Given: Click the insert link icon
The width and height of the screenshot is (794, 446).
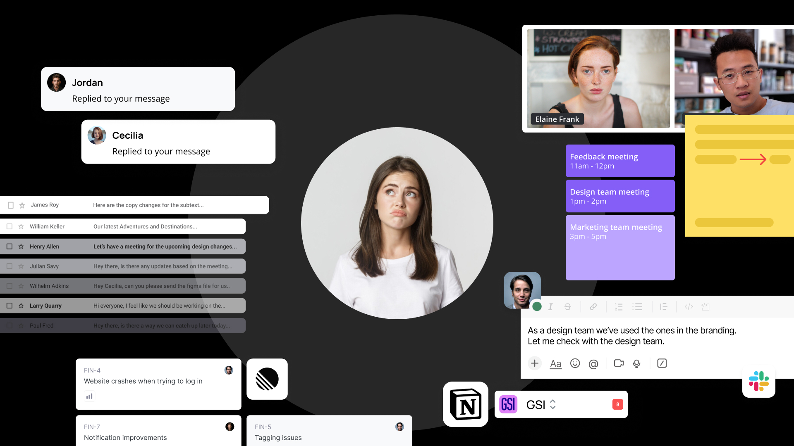Looking at the screenshot, I should click(x=593, y=307).
